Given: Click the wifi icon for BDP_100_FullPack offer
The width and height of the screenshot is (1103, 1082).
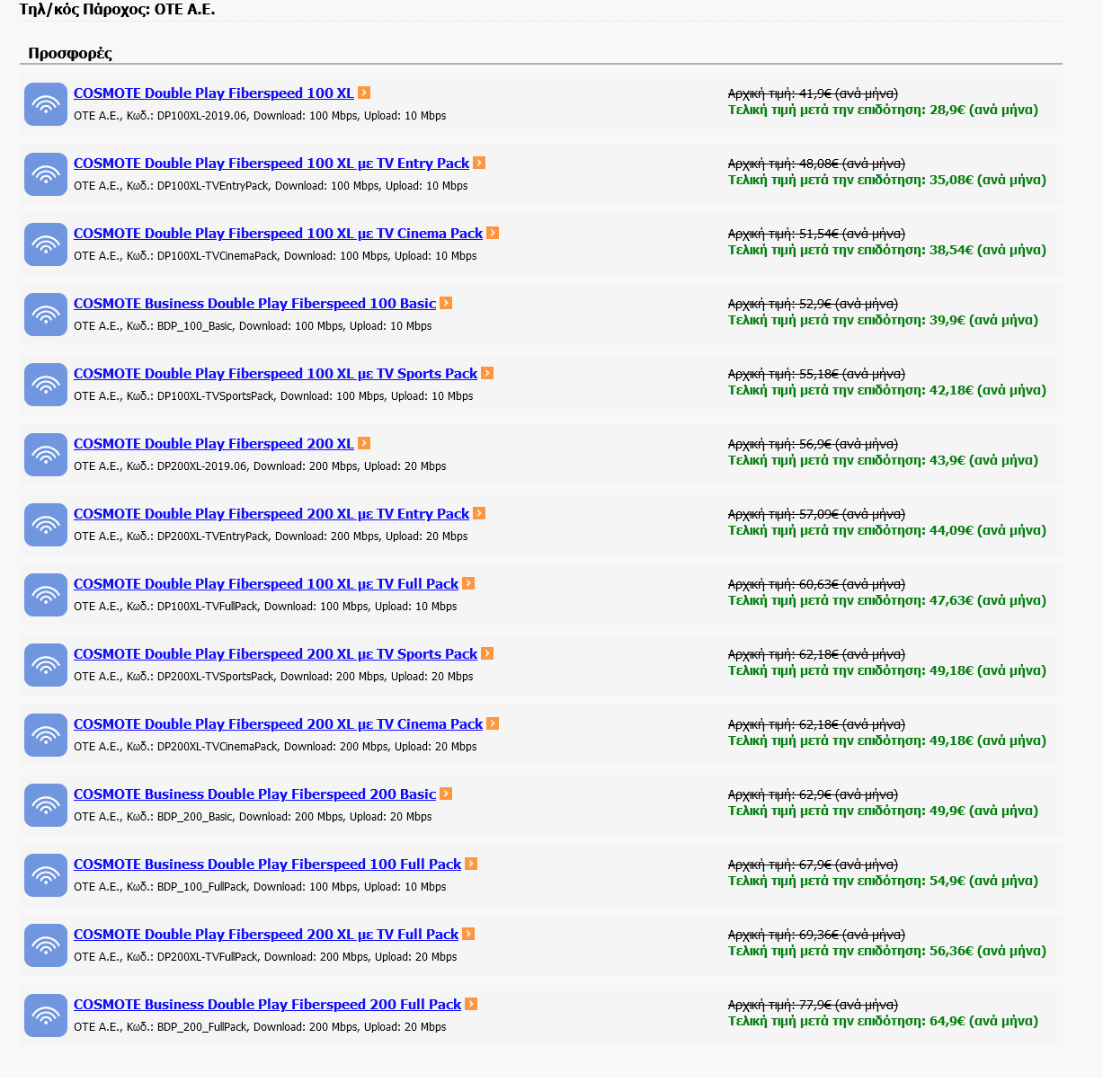Looking at the screenshot, I should point(46,875).
